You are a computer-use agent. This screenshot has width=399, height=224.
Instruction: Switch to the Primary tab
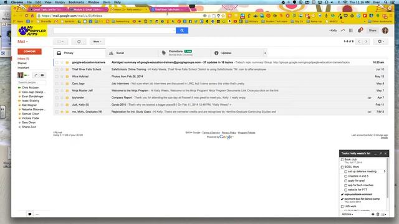click(79, 53)
